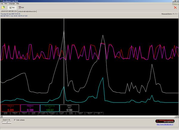Open the Language menu
The height and width of the screenshot is (130, 179).
12,3
